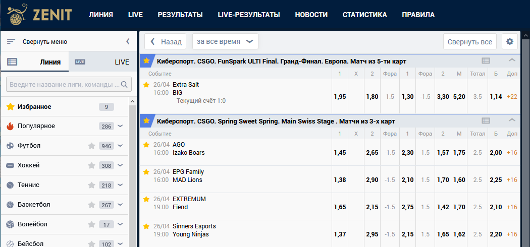The width and height of the screenshot is (530, 247).
Task: Open the НОВОСТИ menu item
Action: coord(311,15)
